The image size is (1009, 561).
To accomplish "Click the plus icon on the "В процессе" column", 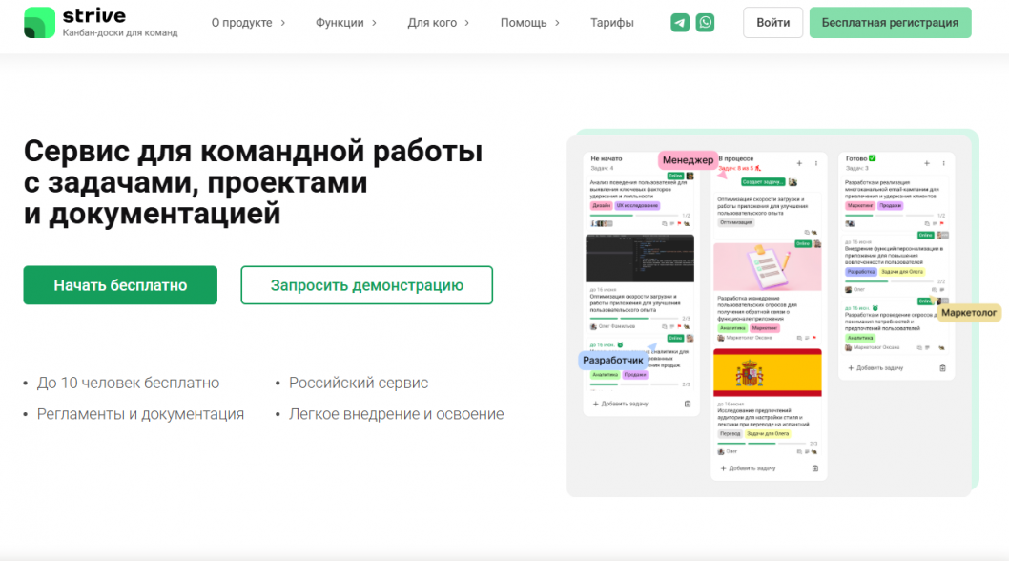I will tap(799, 164).
